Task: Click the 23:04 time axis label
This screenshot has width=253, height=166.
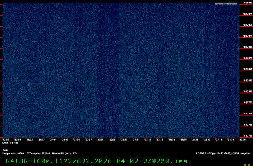Action: pos(53,140)
